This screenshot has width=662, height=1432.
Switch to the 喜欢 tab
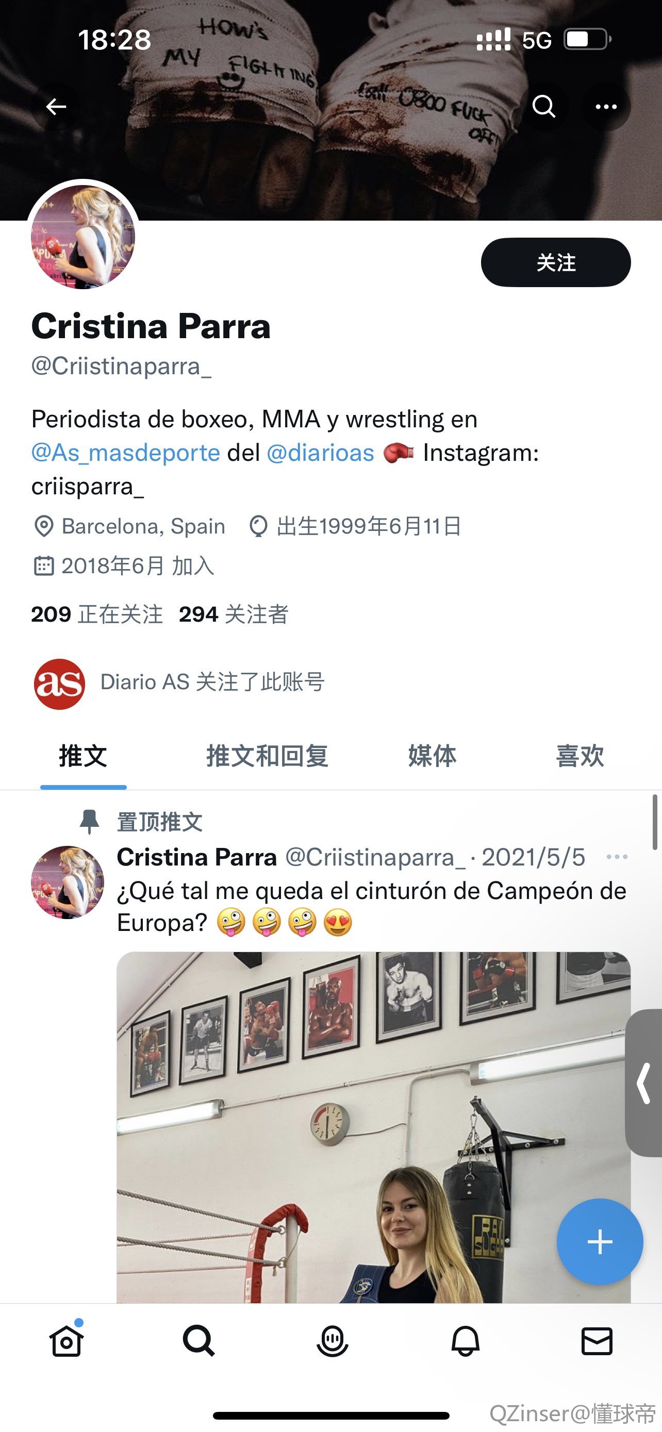(x=580, y=756)
